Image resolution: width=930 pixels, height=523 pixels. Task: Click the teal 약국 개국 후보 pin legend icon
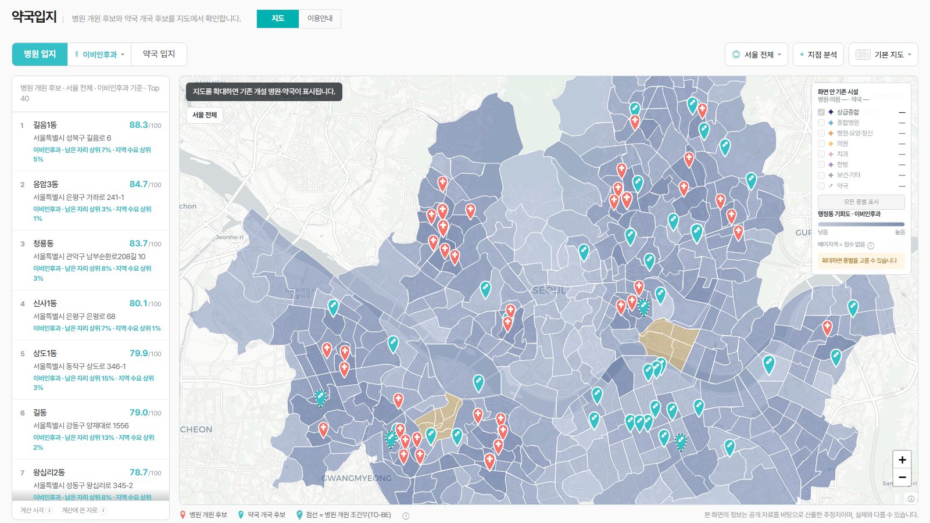[x=241, y=515]
